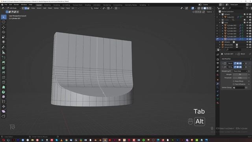Select the Shear tool

point(4,111)
